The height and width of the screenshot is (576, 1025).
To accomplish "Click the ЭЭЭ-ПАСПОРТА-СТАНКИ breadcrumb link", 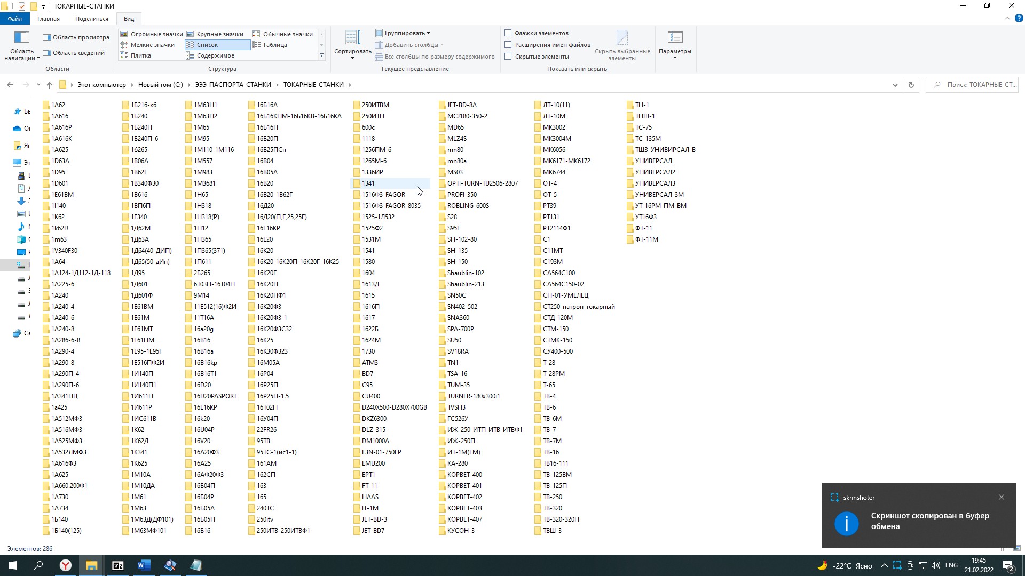I will 233,85.
